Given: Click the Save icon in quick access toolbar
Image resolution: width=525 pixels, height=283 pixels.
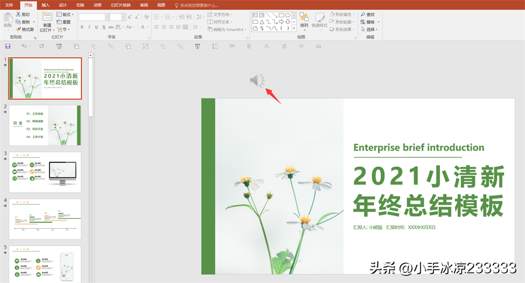Looking at the screenshot, I should 8,47.
